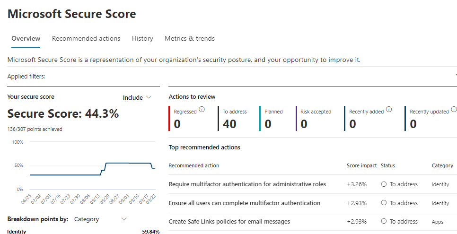The image size is (457, 234).
Task: Click the Regressed actions count tile
Action: point(177,124)
